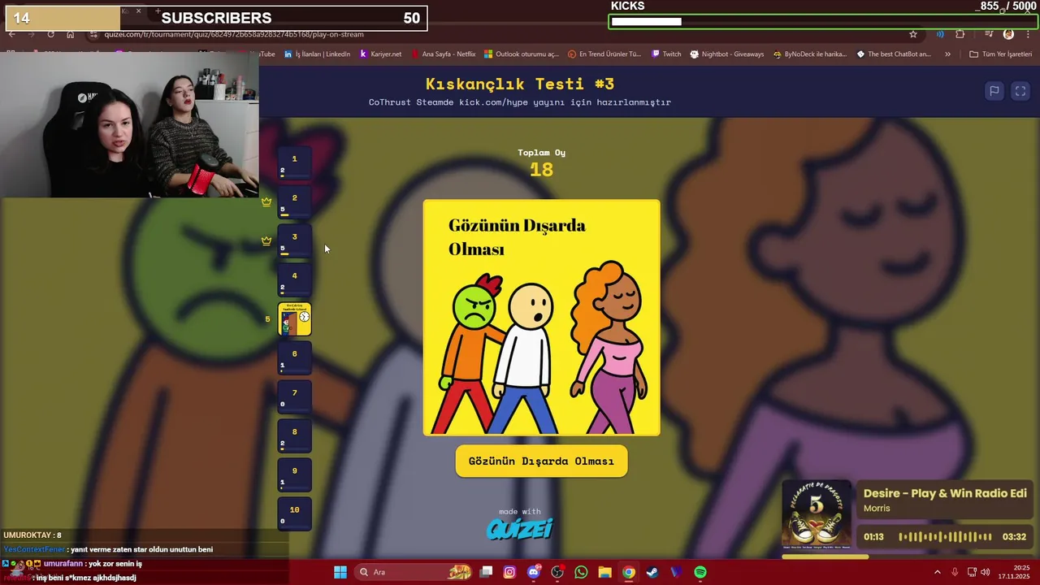Open Instagram from the taskbar
This screenshot has height=585, width=1040.
tap(509, 572)
